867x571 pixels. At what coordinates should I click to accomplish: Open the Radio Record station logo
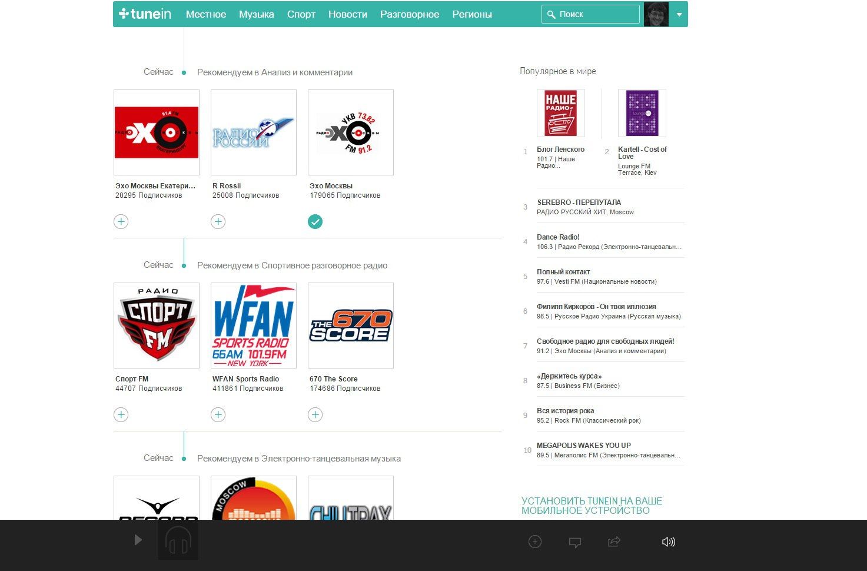157,498
